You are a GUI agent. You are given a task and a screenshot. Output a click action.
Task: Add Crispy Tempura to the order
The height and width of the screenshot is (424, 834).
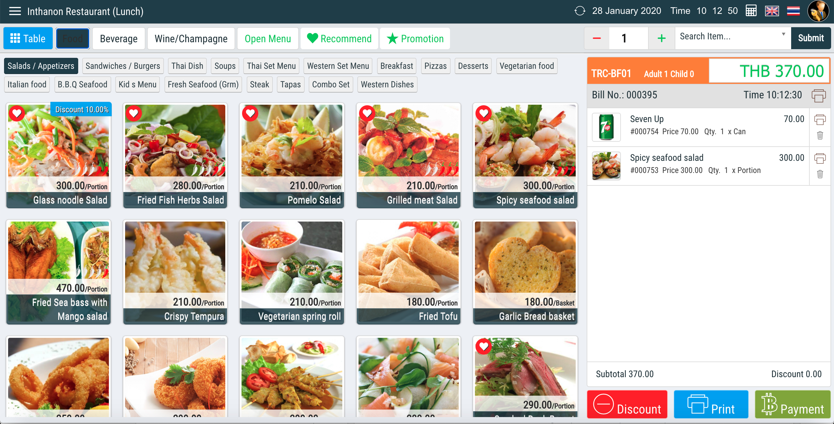pyautogui.click(x=175, y=272)
